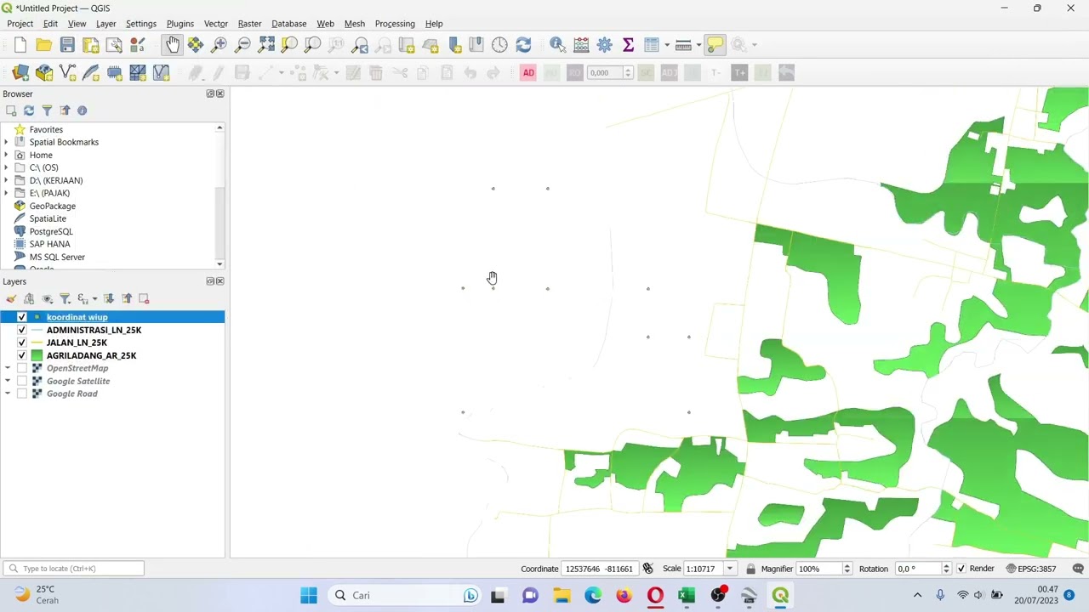Expand the Home folder in Browser
Image resolution: width=1089 pixels, height=612 pixels.
click(x=7, y=155)
